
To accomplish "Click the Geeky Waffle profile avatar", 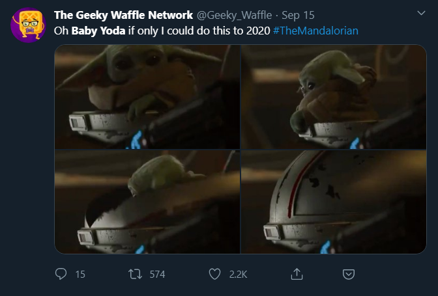I will click(x=27, y=24).
